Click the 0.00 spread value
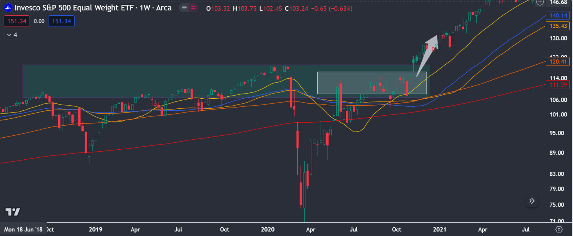The image size is (573, 236). pos(39,21)
